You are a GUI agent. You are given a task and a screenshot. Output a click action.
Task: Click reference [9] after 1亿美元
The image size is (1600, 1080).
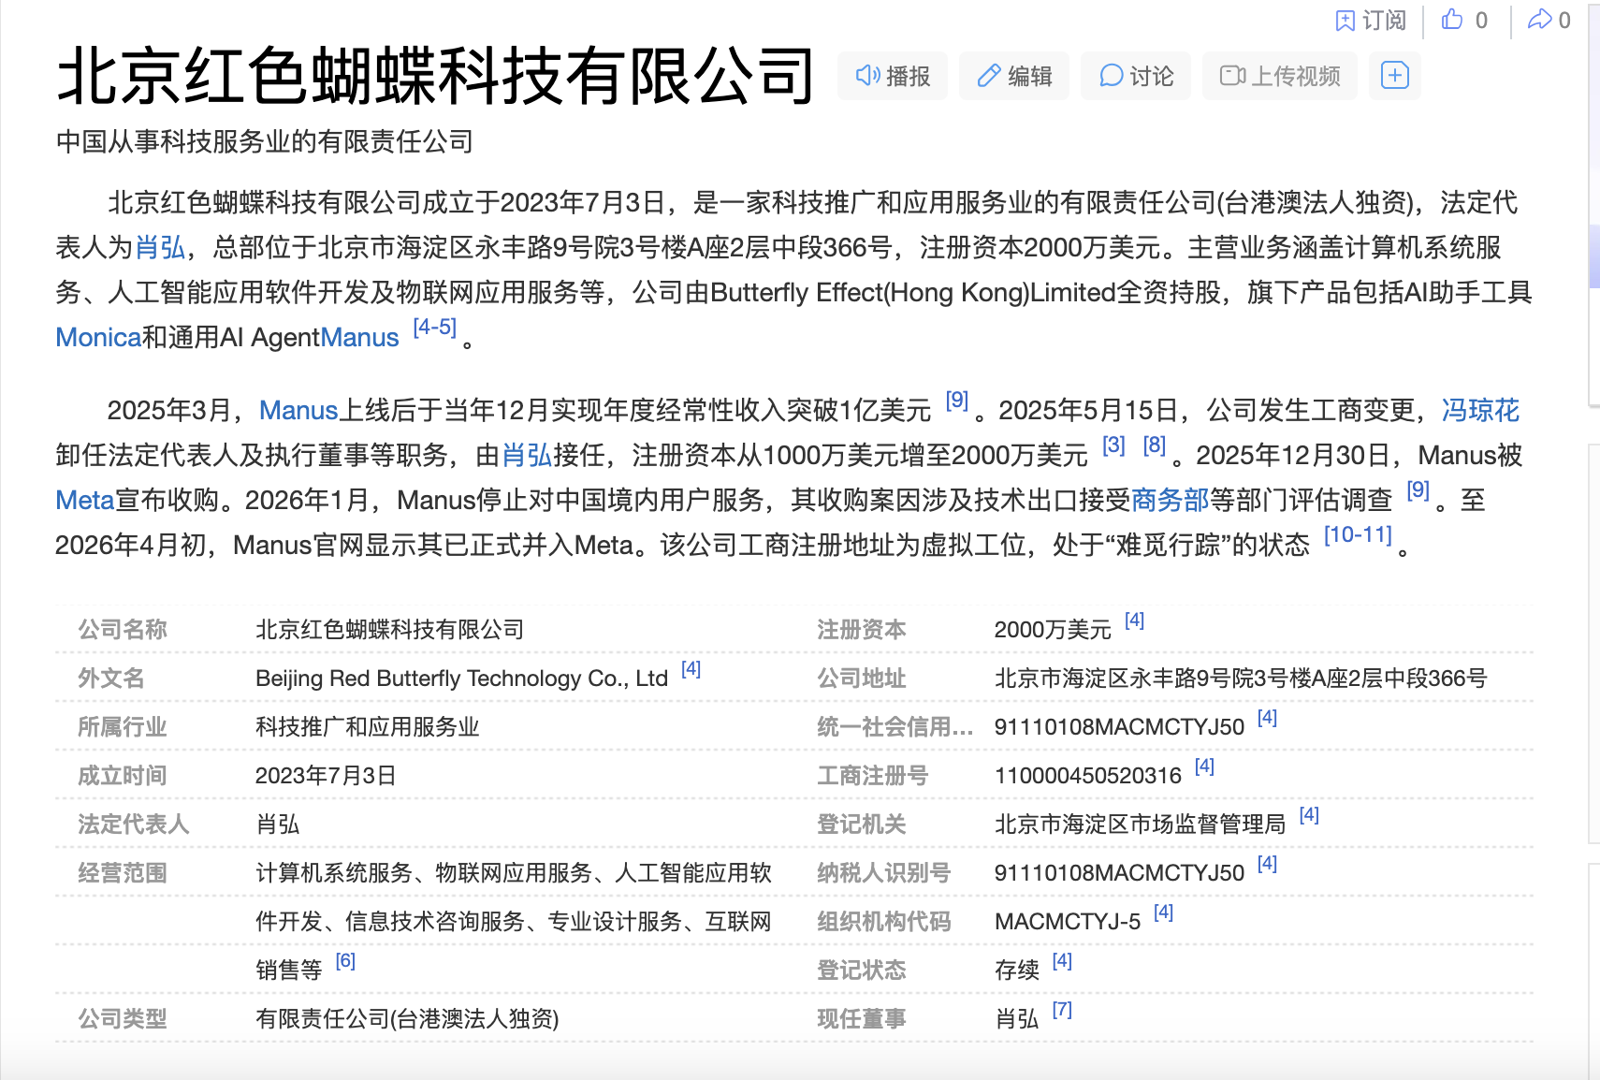pyautogui.click(x=956, y=401)
